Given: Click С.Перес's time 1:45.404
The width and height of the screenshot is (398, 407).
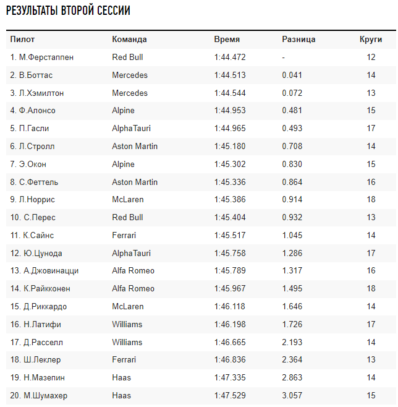Looking at the screenshot, I should [230, 218].
